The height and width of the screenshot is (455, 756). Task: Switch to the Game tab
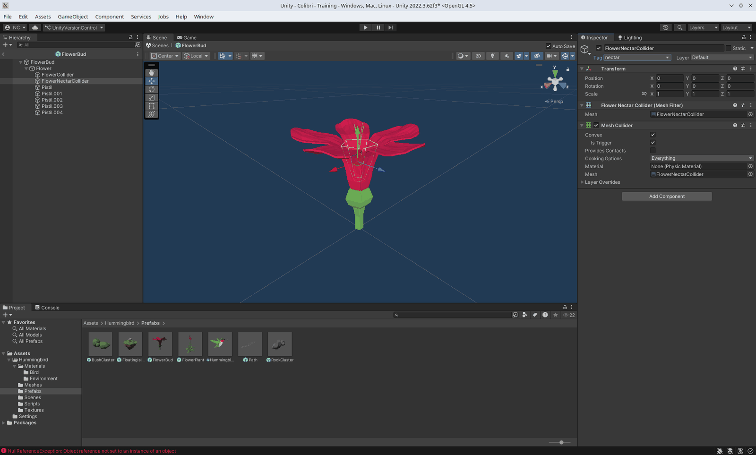click(x=187, y=37)
